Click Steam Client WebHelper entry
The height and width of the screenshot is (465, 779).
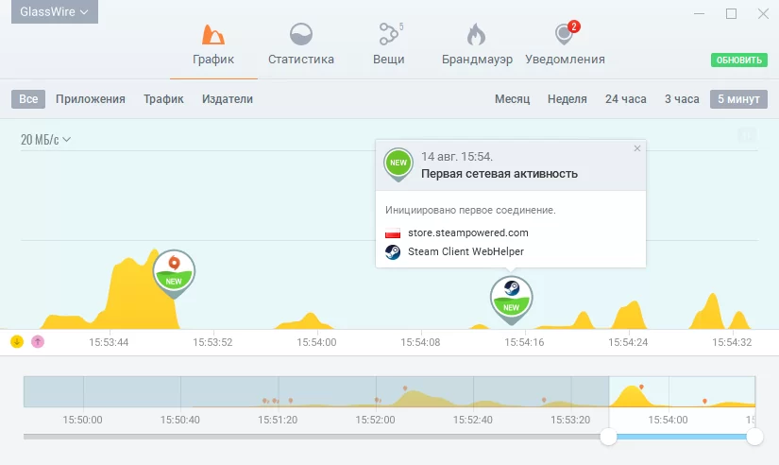tap(466, 251)
